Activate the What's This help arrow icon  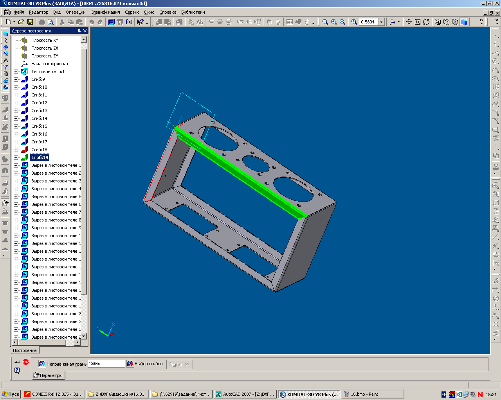140,22
